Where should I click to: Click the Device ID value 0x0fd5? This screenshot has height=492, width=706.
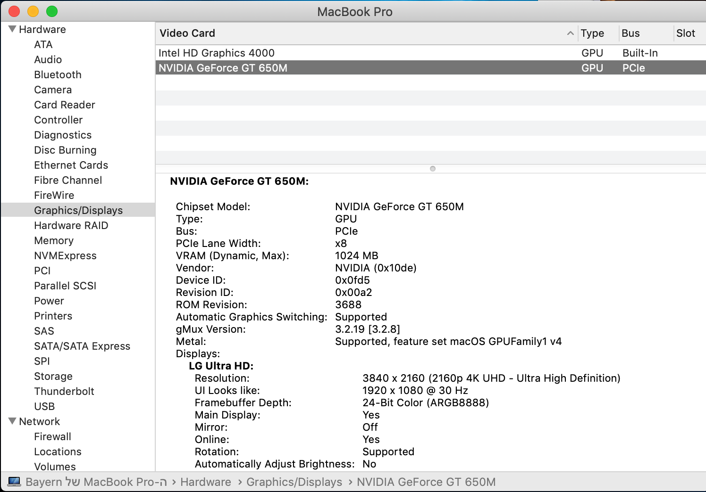tap(353, 280)
